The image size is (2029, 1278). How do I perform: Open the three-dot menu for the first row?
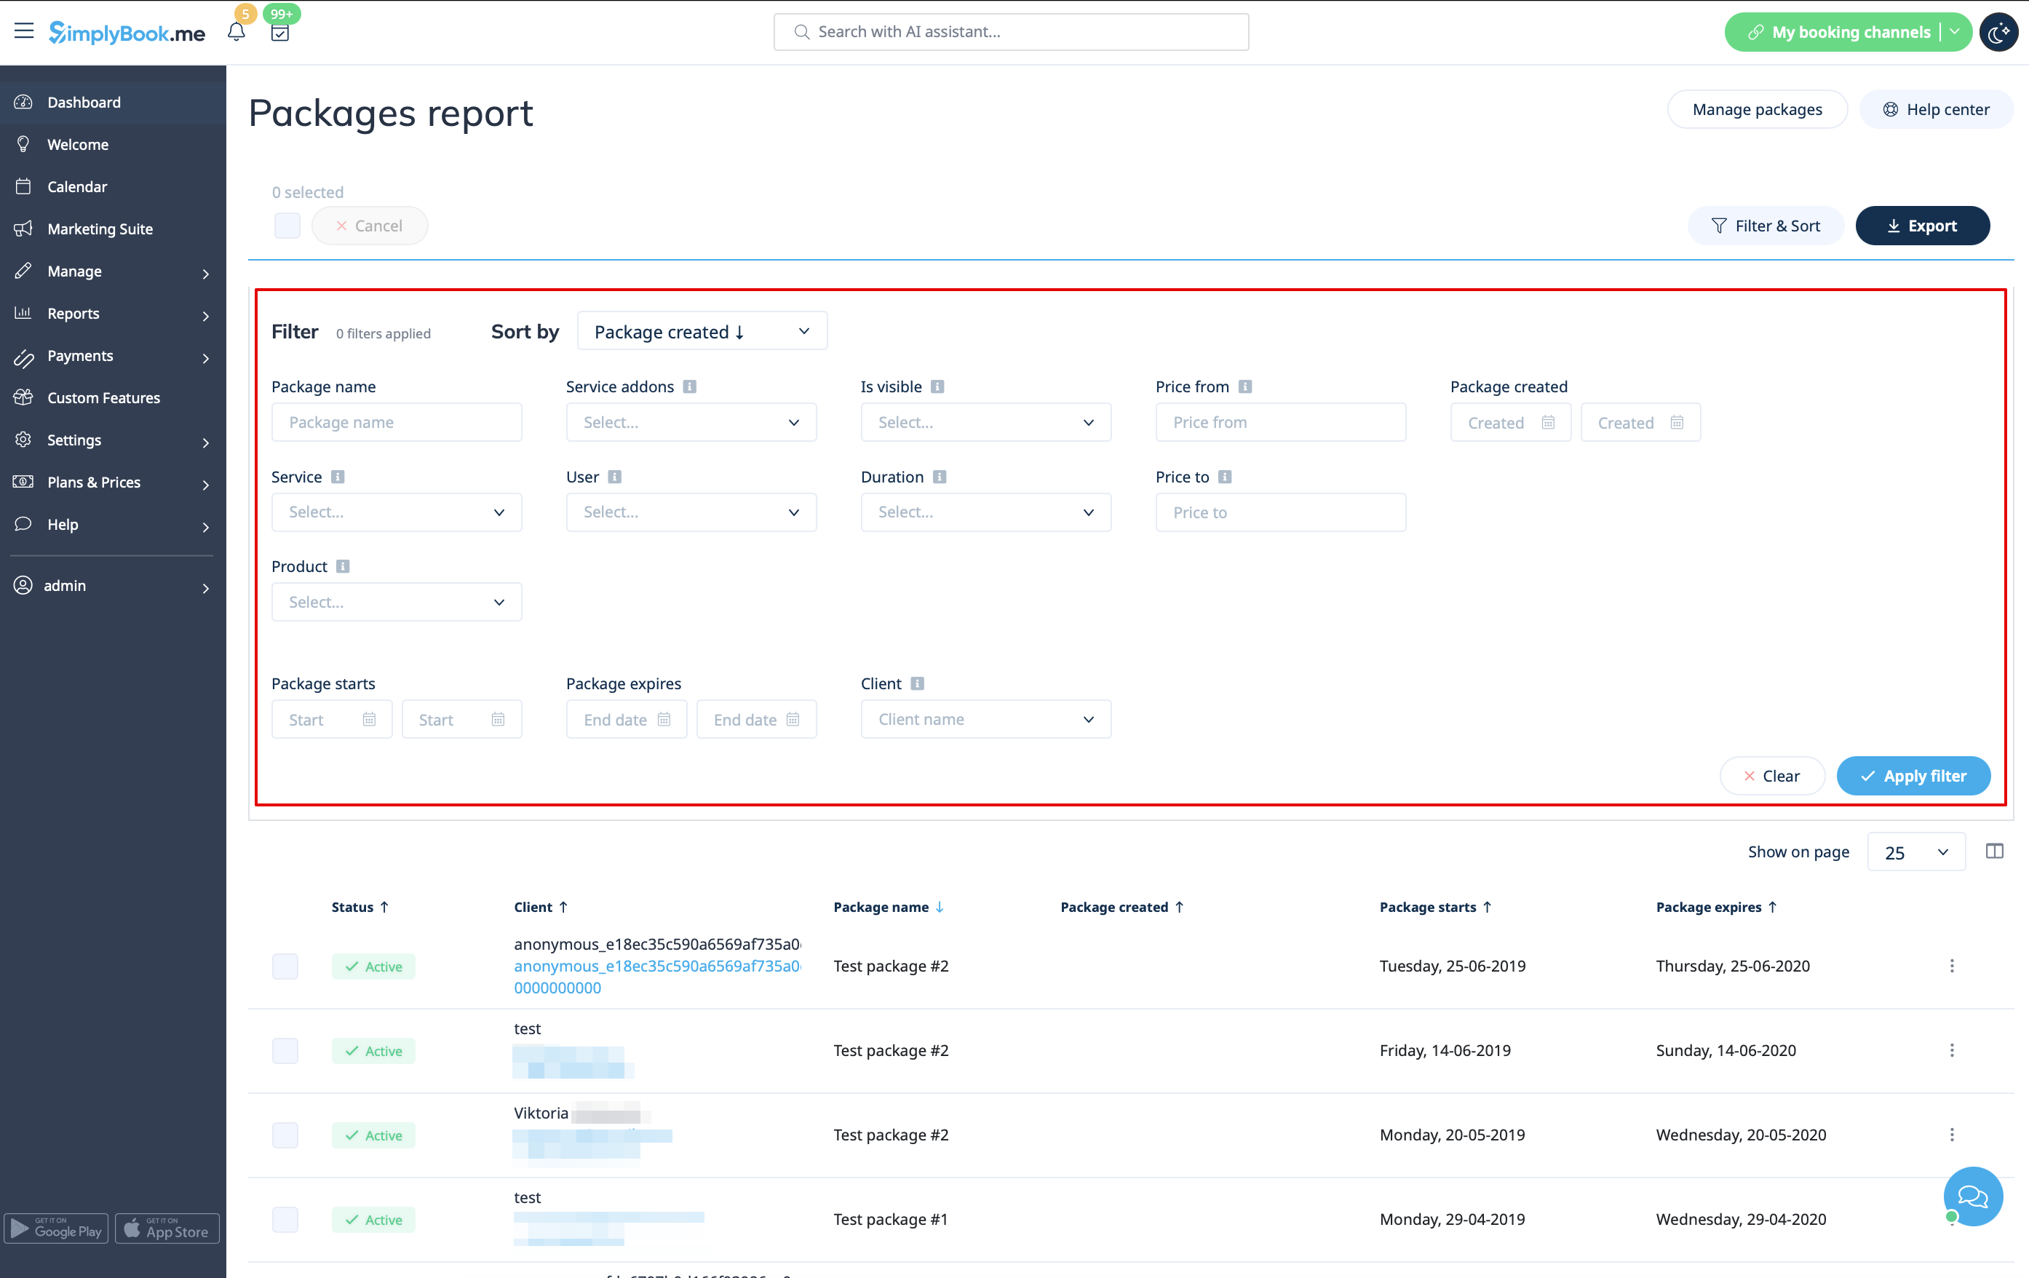[x=1951, y=966]
